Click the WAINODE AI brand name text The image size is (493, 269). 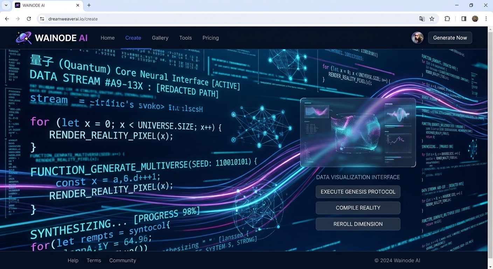pos(61,38)
